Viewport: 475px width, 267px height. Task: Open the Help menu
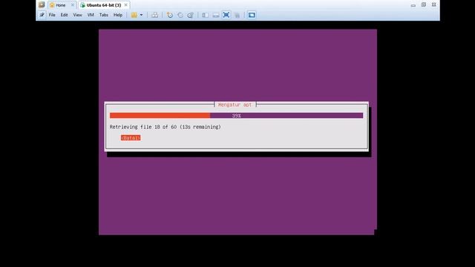pos(118,15)
